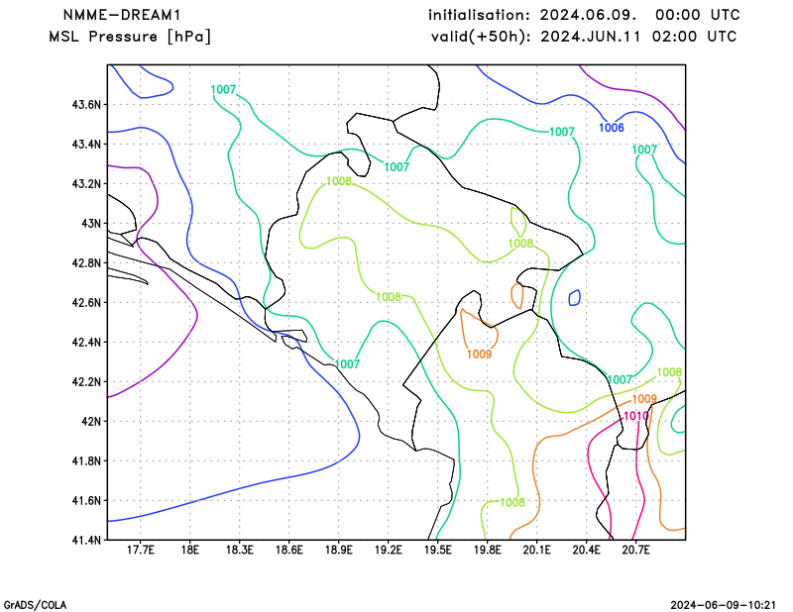Click the 19.5E longitude axis label

point(437,550)
